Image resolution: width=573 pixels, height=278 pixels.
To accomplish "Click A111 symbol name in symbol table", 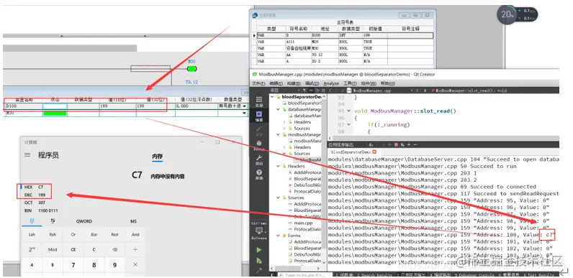I will tap(290, 42).
